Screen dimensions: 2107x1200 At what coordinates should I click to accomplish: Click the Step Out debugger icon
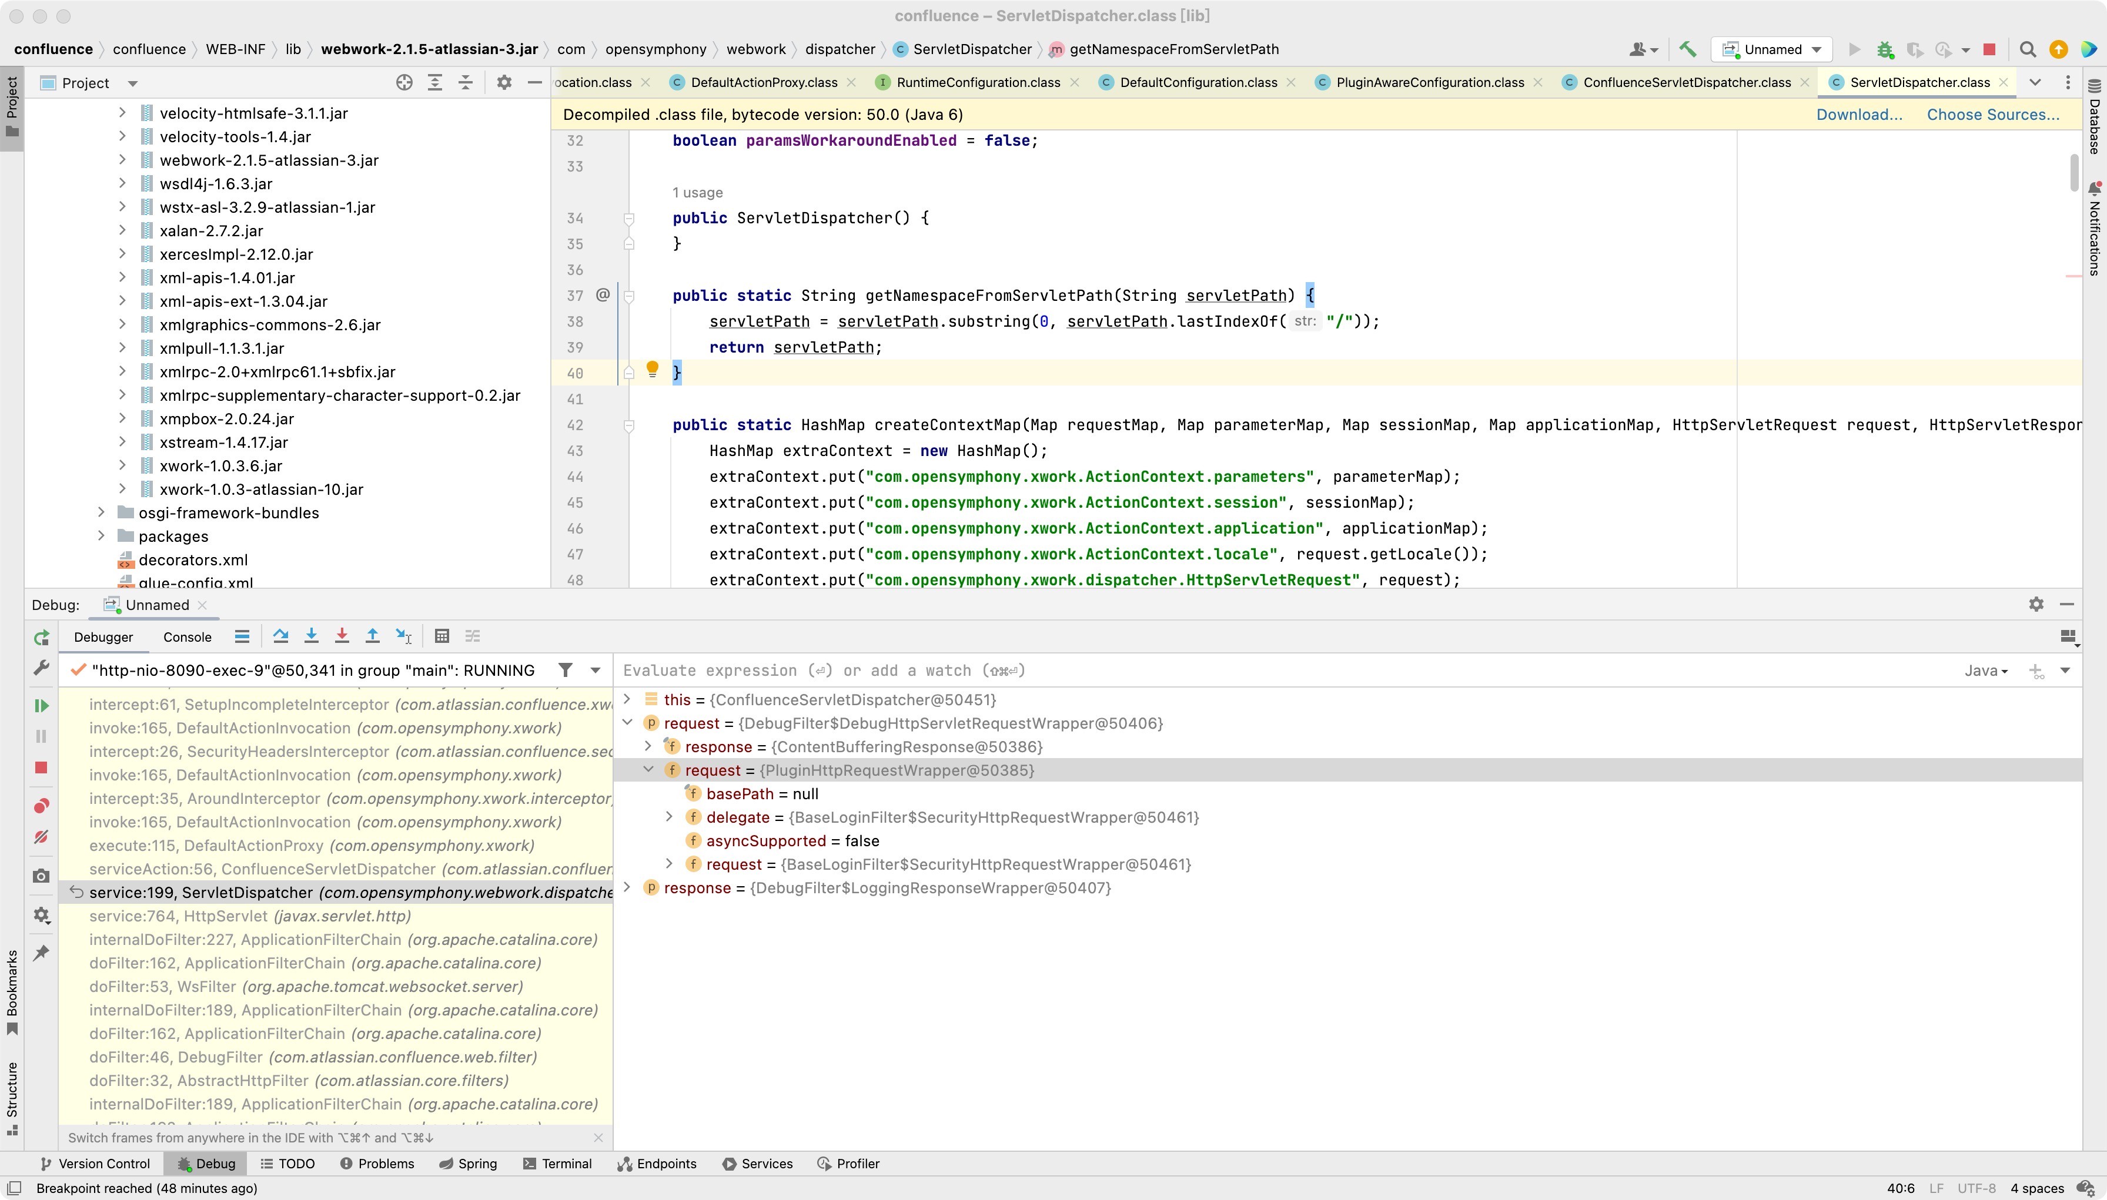click(x=373, y=635)
